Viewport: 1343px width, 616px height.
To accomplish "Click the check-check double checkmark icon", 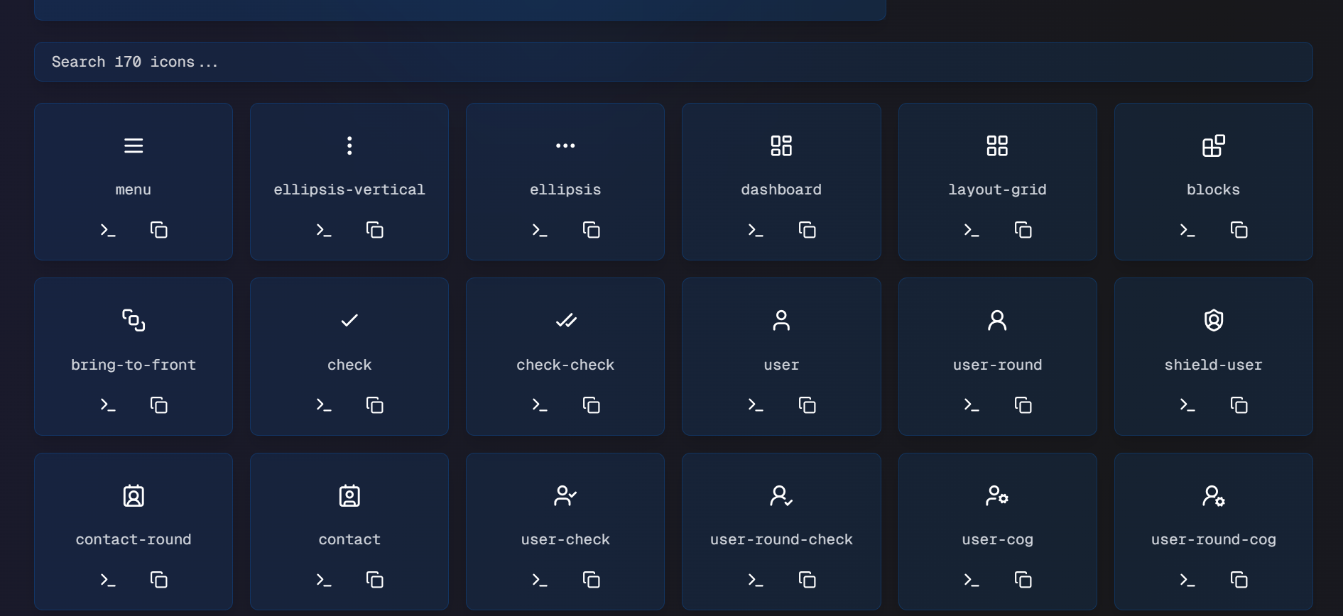I will (565, 321).
